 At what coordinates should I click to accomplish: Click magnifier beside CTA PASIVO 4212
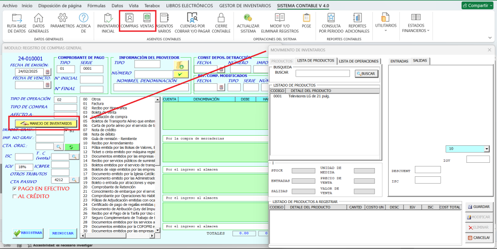(74, 180)
